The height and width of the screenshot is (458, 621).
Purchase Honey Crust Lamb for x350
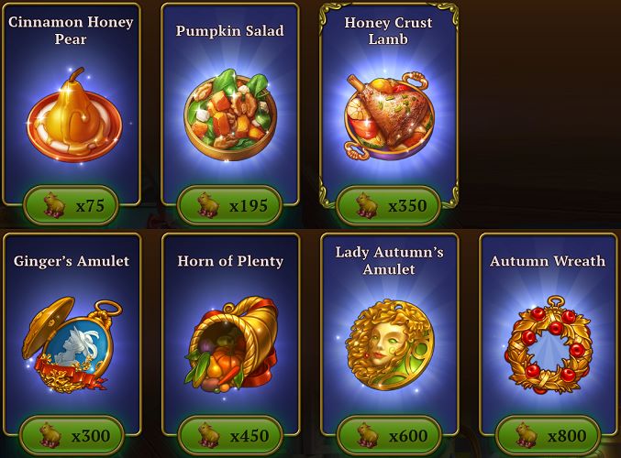tap(388, 206)
